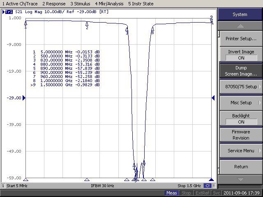Screen dimensions: 263x197
Task: Select active marker 9 row 1.5000000 GHz
Action: click(65, 85)
